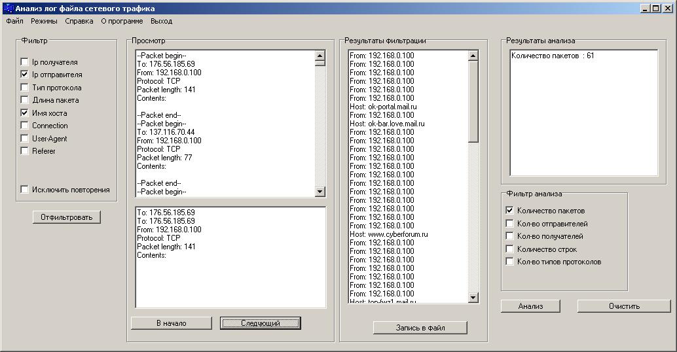677x352 pixels.
Task: Enable the Количество строк checkbox
Action: pyautogui.click(x=510, y=249)
